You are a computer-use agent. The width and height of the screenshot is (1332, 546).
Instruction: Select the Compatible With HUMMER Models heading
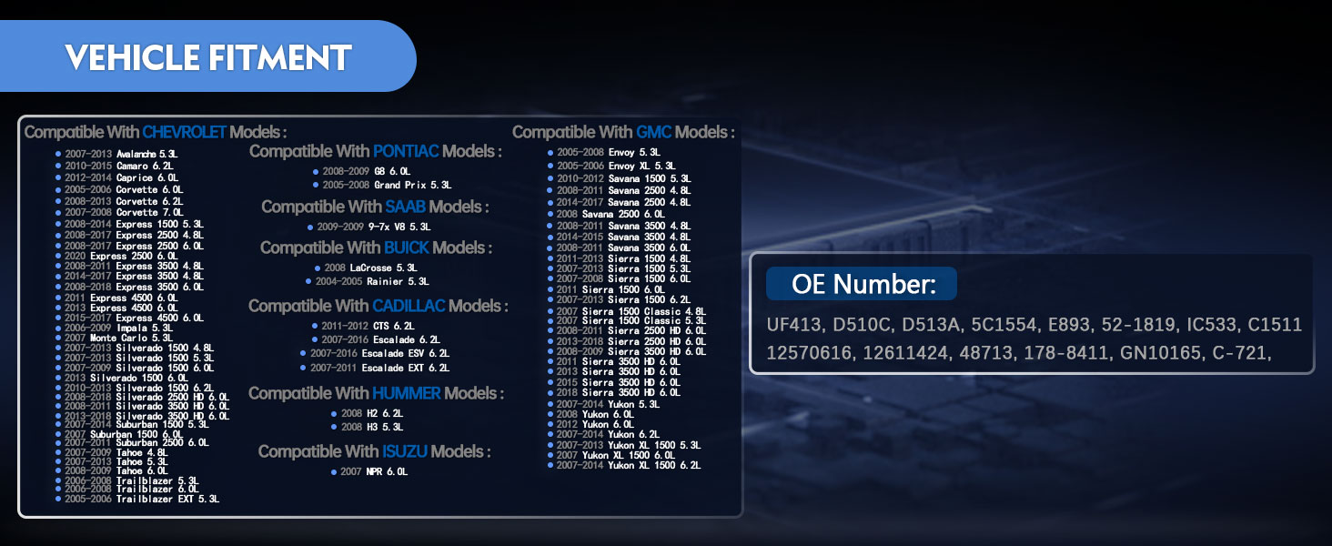click(x=375, y=393)
